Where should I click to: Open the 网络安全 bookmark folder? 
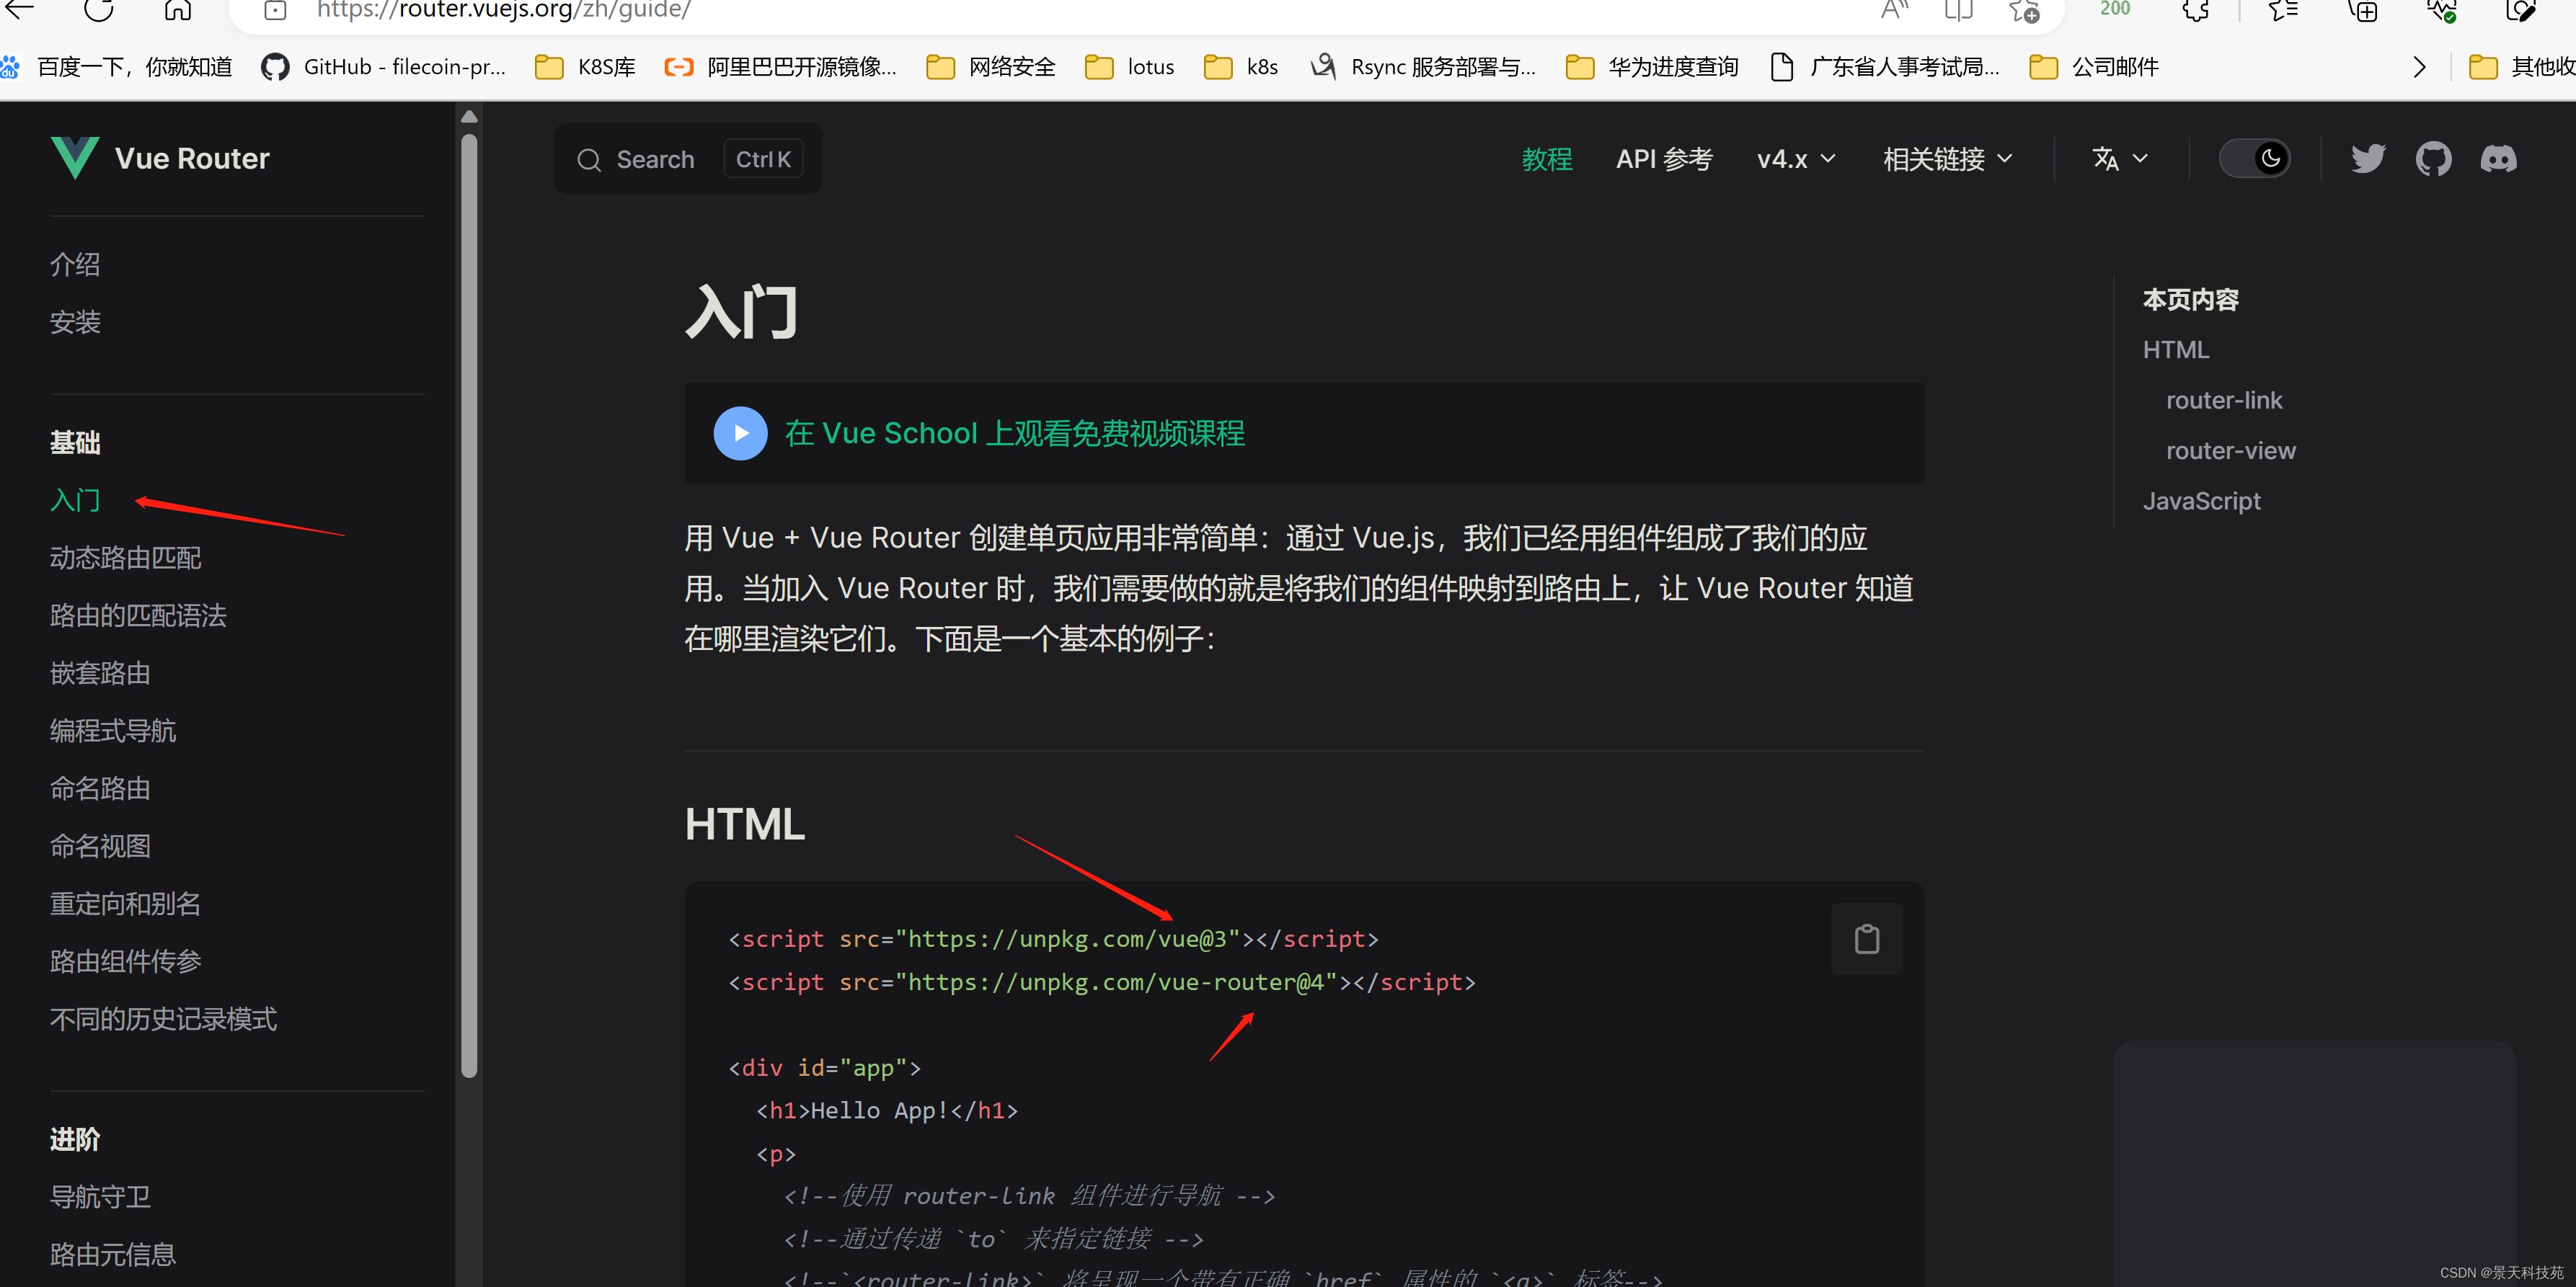(991, 67)
